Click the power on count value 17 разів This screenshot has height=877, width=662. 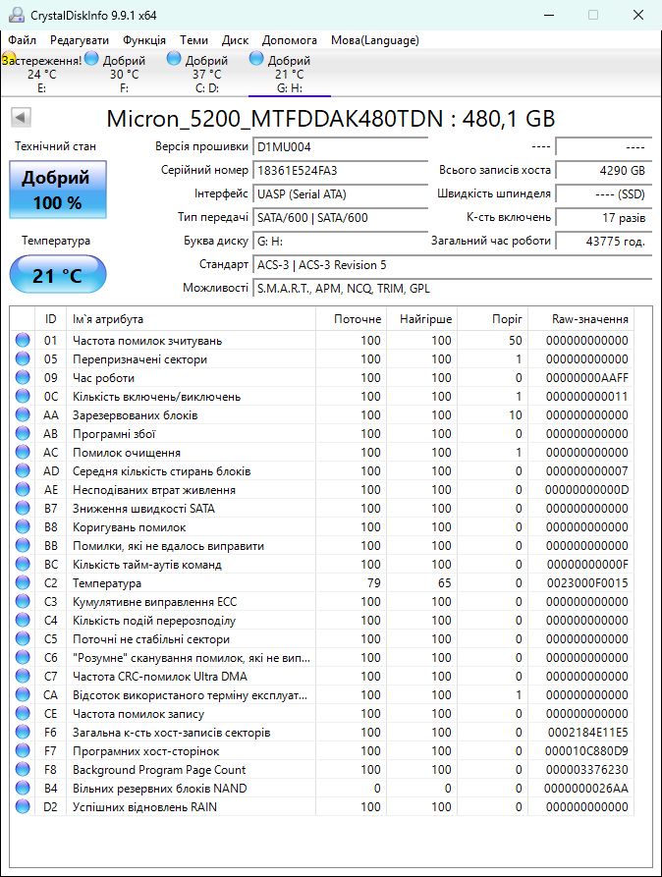point(604,218)
